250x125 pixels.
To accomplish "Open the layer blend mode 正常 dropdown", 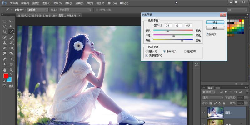I will point(213,97).
